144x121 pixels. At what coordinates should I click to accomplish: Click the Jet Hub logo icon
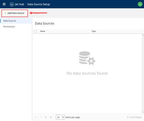click(x=12, y=4)
